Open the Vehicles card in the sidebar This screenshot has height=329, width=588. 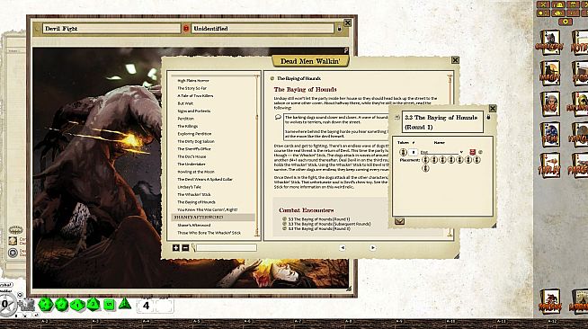click(579, 135)
